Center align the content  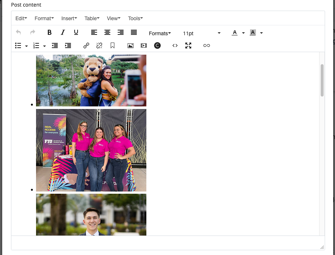click(107, 32)
